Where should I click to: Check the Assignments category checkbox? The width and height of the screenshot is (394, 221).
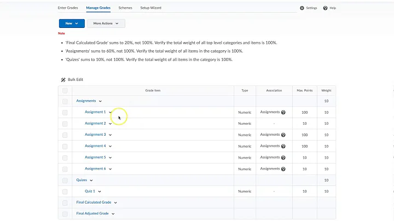[x=65, y=101]
